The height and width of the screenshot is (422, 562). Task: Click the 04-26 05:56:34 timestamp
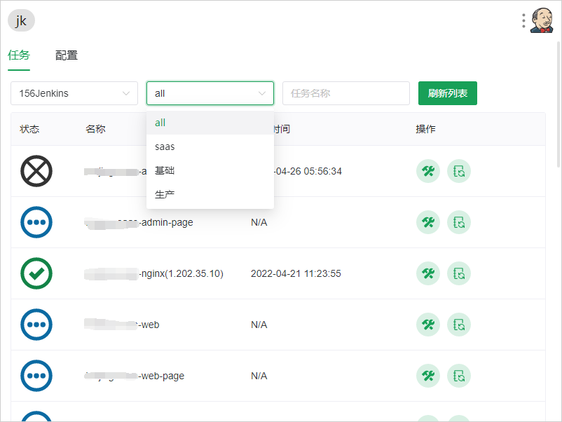tap(308, 171)
